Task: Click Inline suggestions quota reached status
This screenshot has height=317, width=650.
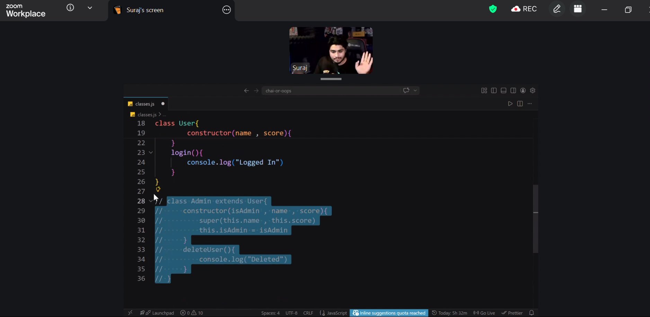Action: pos(389,313)
